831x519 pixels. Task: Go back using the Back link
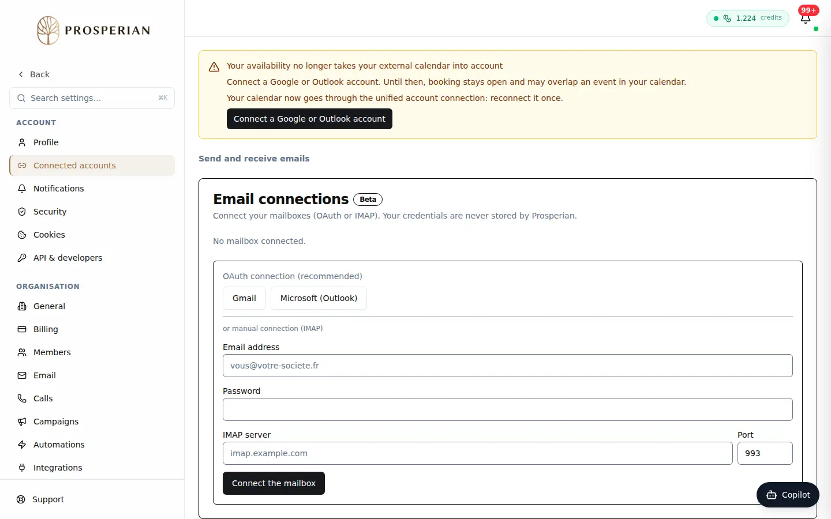click(x=34, y=74)
